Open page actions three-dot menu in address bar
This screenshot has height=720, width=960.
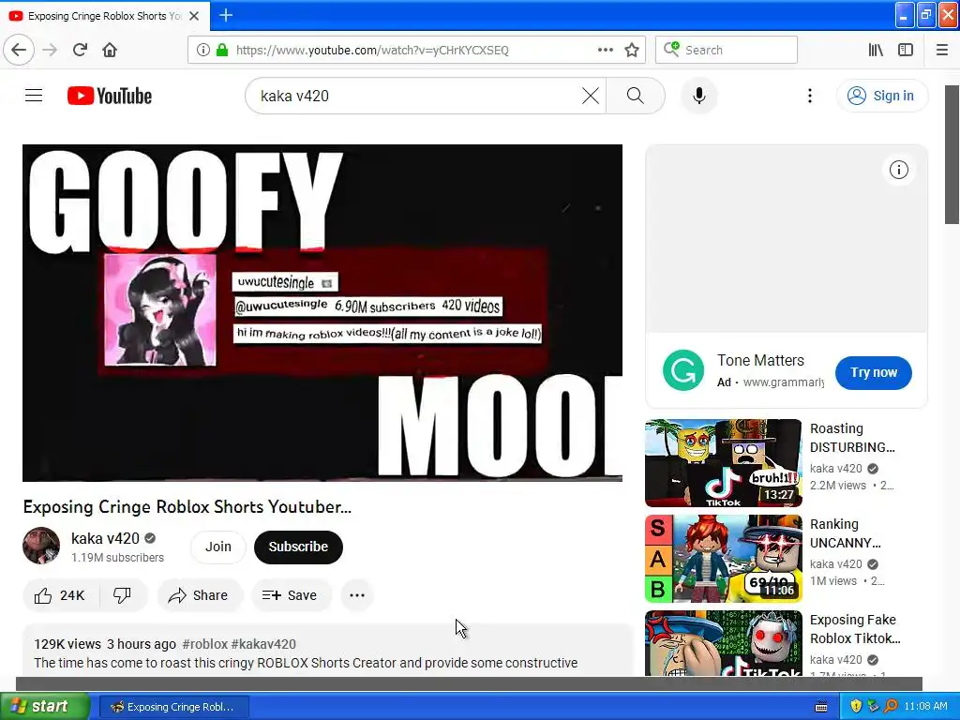click(605, 50)
